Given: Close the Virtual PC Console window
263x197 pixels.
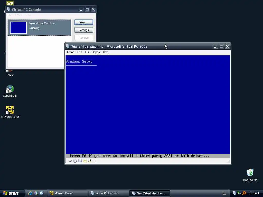Looking at the screenshot, I should tap(93, 9).
